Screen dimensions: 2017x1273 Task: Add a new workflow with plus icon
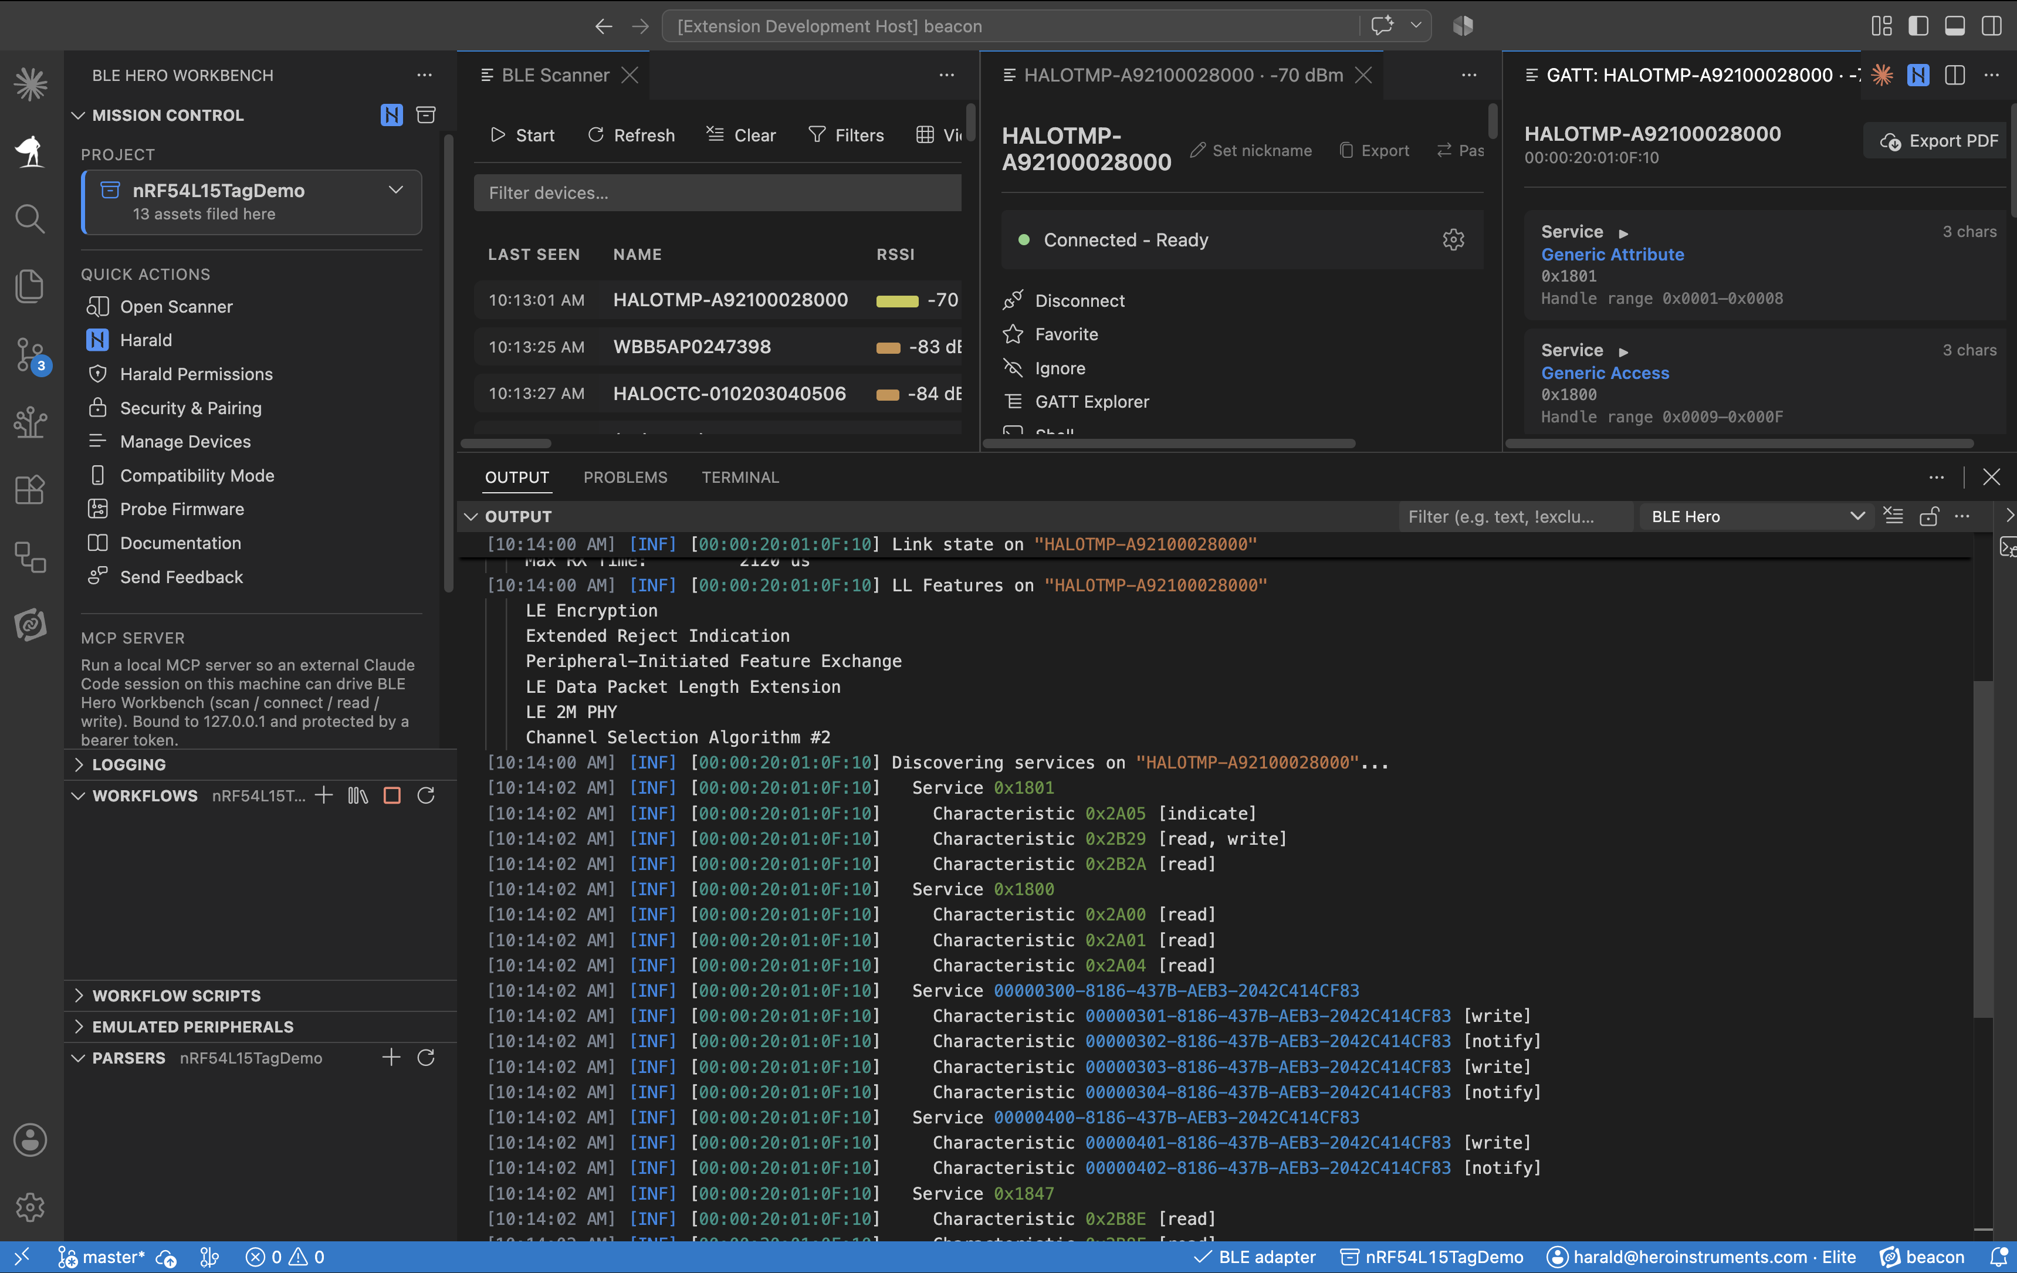click(x=324, y=795)
